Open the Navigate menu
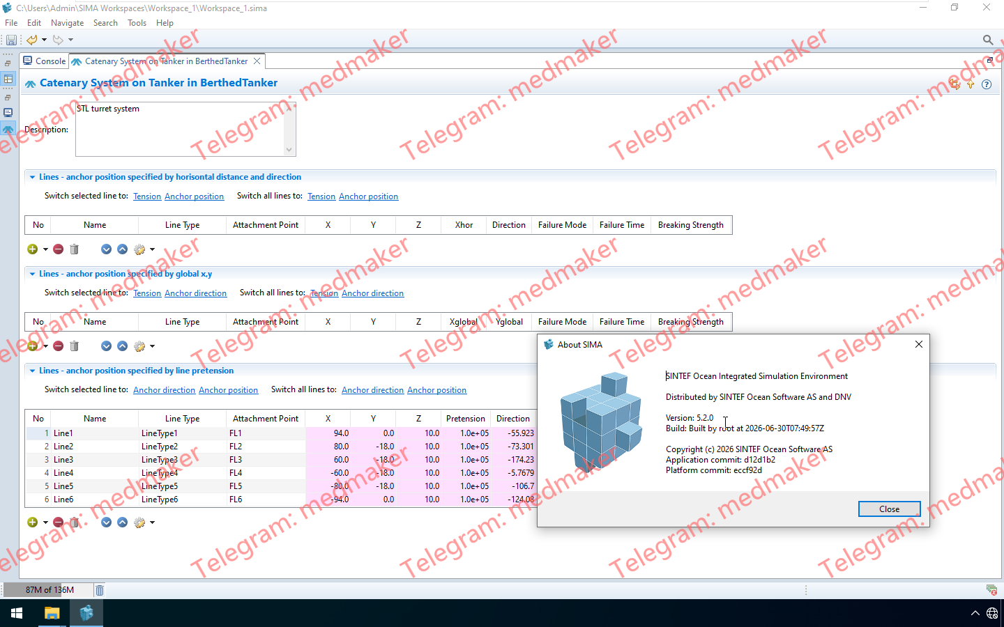 click(67, 23)
